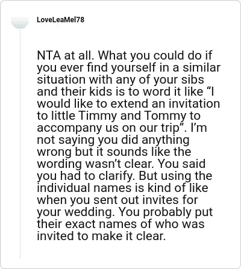Open the commenter's gray avatar icon
The image size is (241, 269).
[x=20, y=22]
